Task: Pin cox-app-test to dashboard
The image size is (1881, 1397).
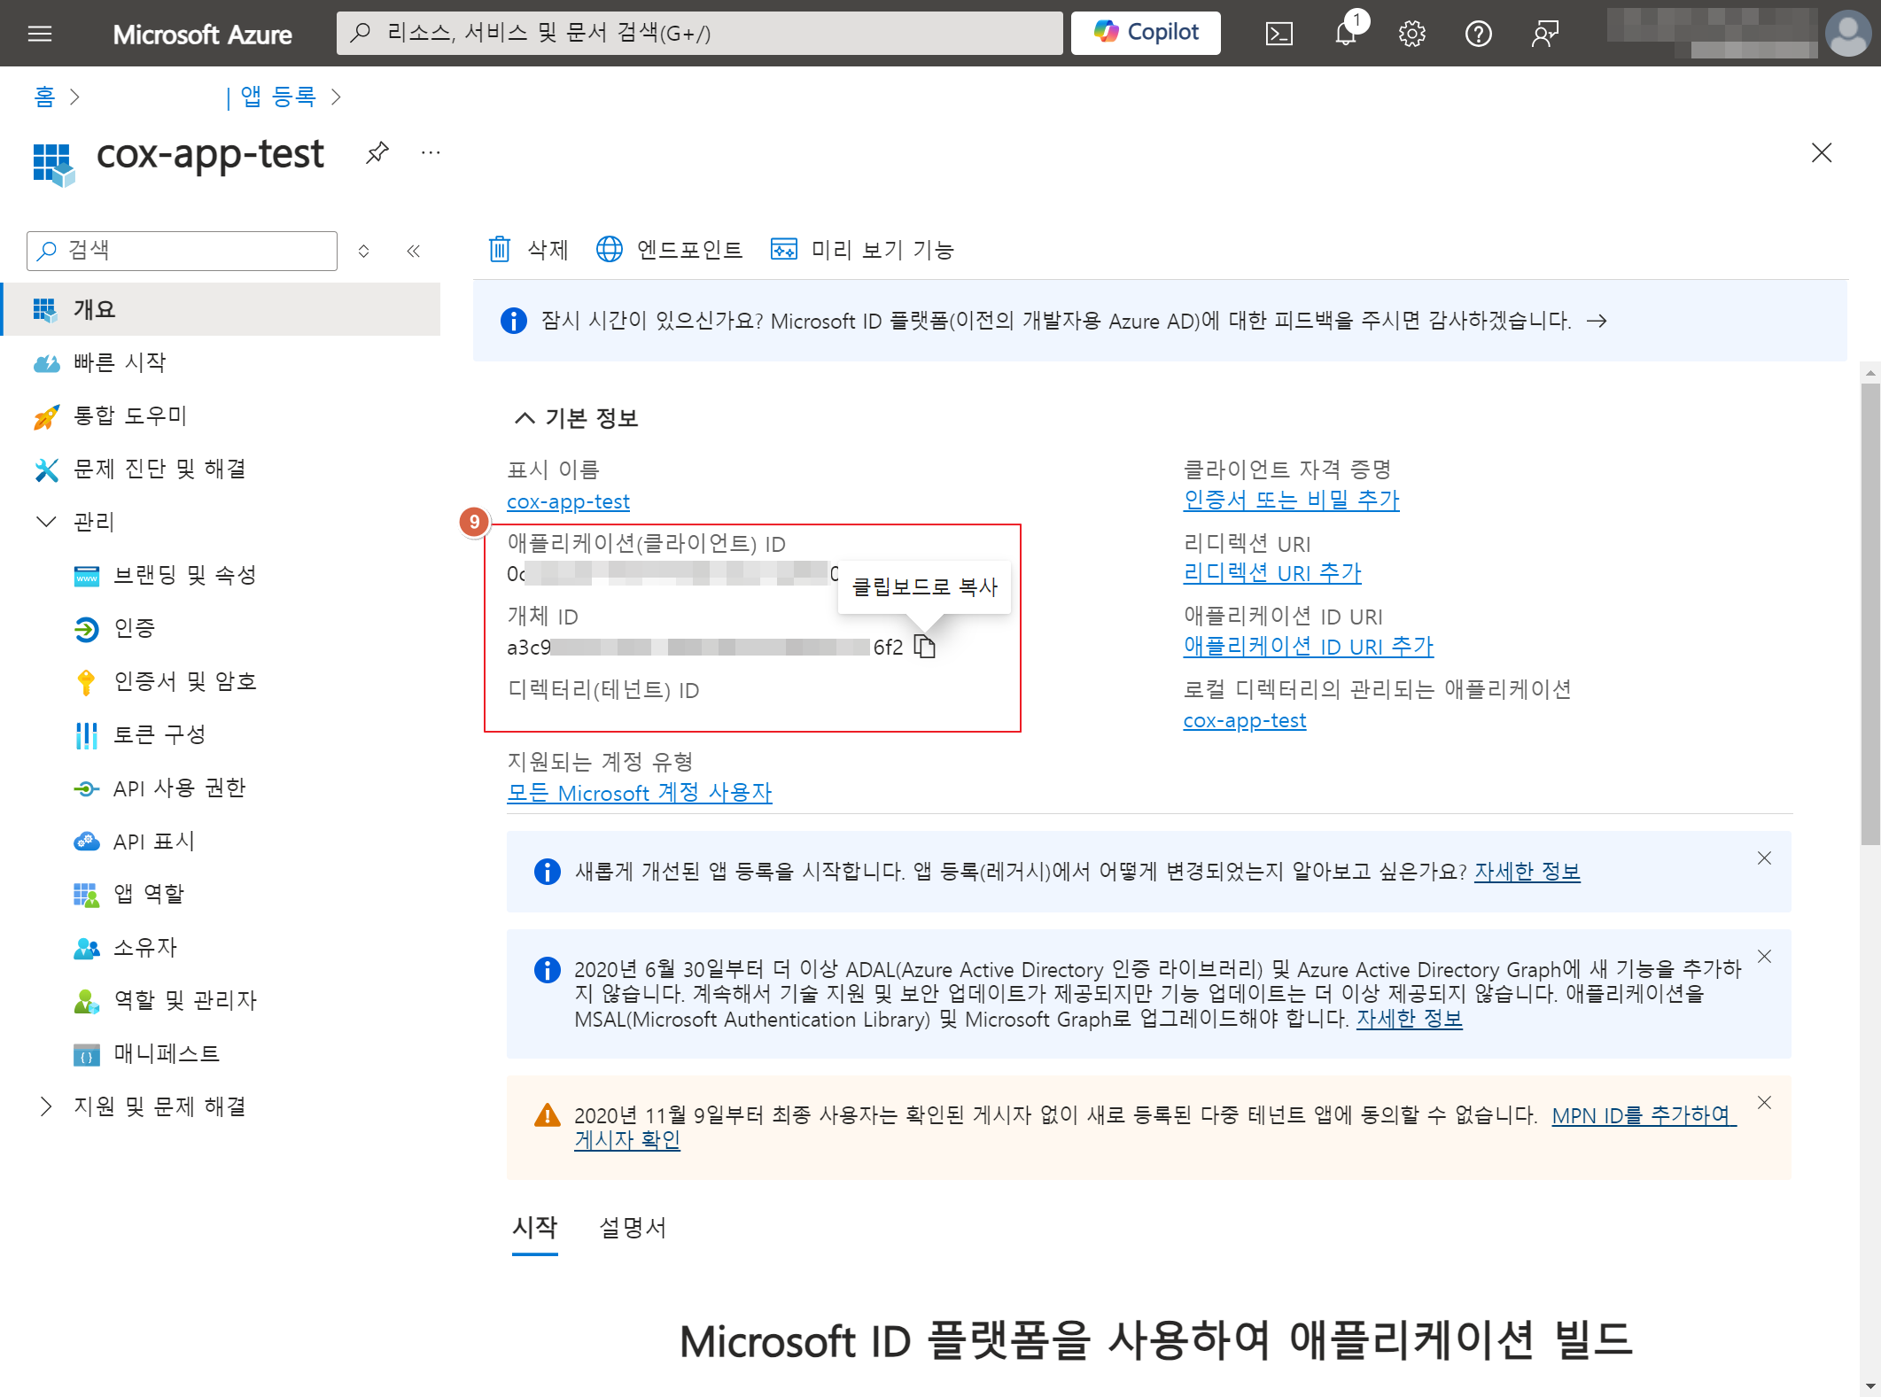Action: (377, 152)
